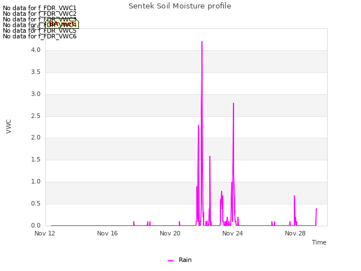361x271 pixels.
Task: Click the No data for f_FDR_VWC2 message
Action: 39,14
